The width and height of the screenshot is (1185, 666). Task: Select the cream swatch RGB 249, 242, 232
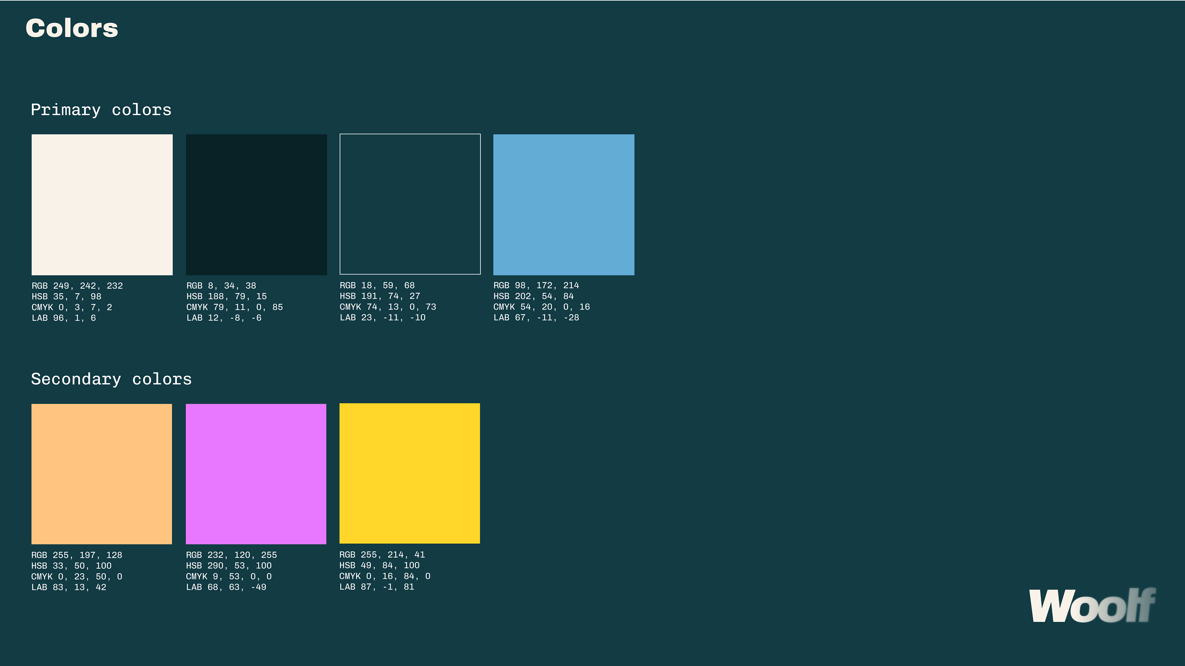[x=102, y=204]
